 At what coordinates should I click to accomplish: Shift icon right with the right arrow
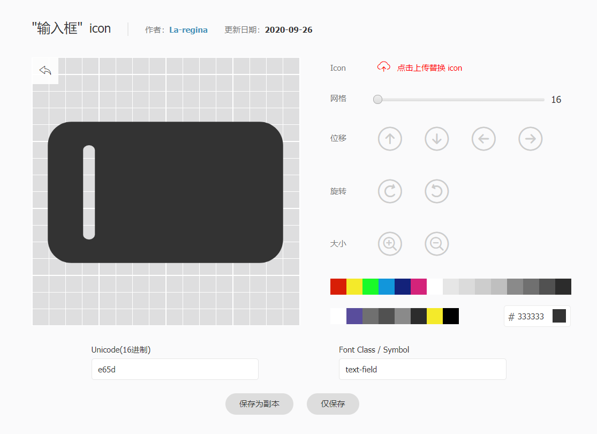[530, 139]
